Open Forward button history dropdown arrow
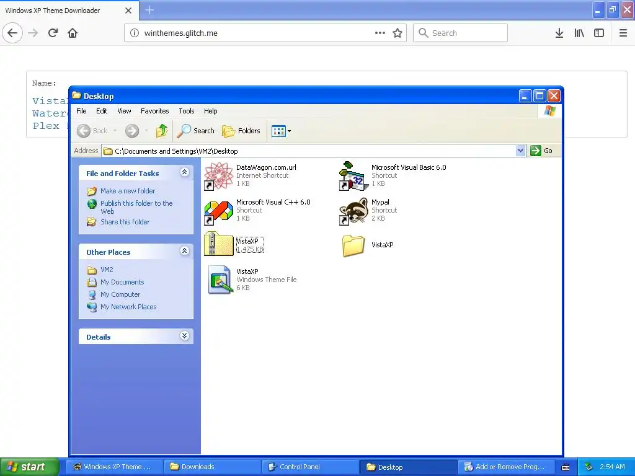 coord(146,131)
